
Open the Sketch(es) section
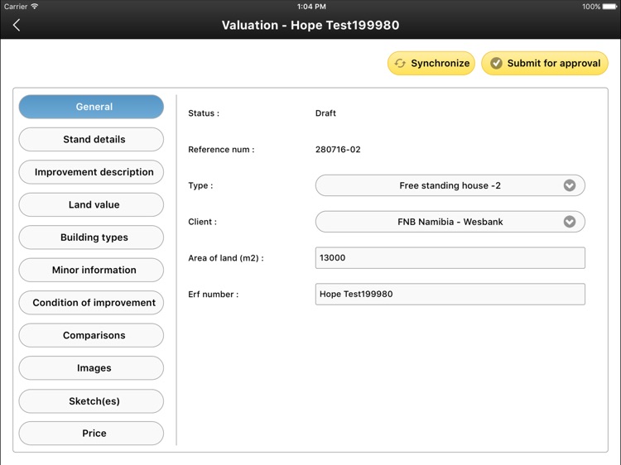(91, 401)
